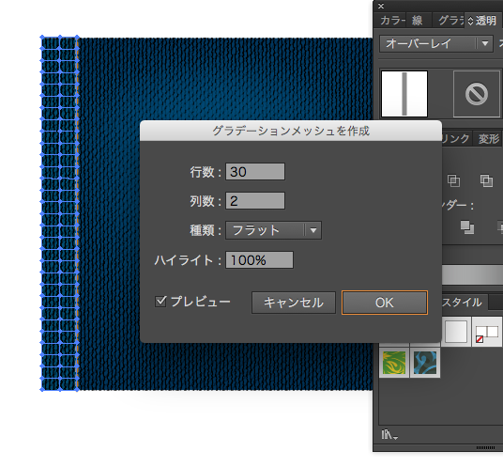
Task: Click the empty opacity mask thumbnail
Action: (477, 94)
